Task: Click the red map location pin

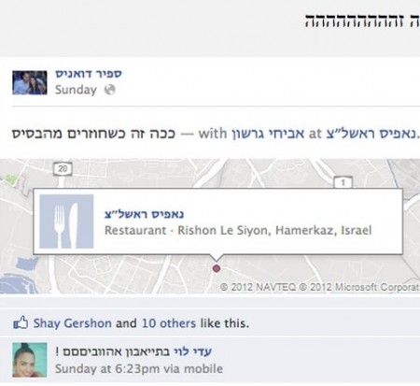Action: [217, 268]
